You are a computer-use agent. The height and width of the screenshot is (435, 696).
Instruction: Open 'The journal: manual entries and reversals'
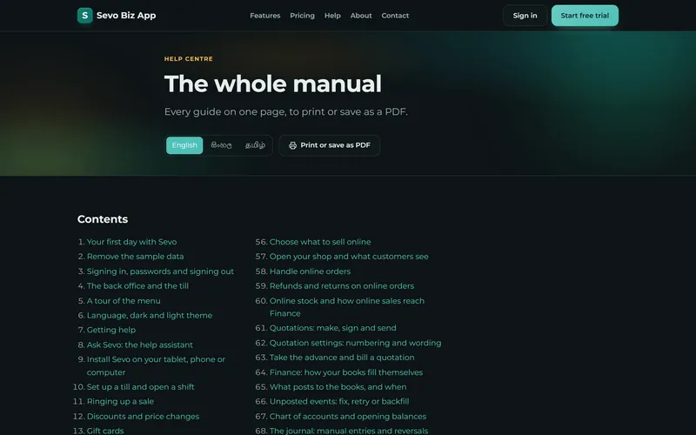pyautogui.click(x=349, y=431)
